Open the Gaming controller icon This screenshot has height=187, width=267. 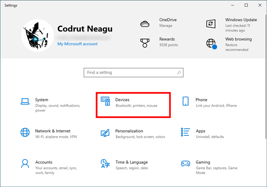185,164
